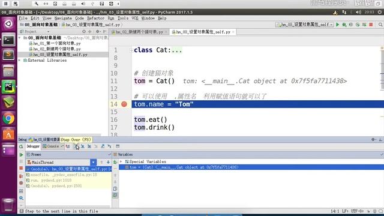Click Scroll from Source target icon
This screenshot has width=384, height=216.
pos(84,32)
